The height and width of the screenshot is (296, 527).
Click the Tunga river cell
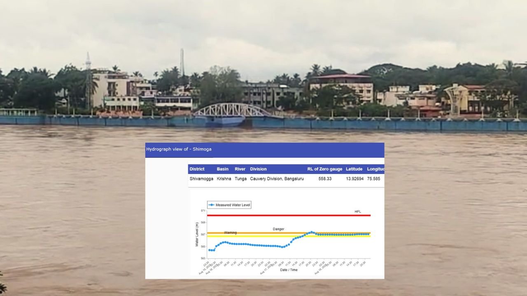click(240, 179)
